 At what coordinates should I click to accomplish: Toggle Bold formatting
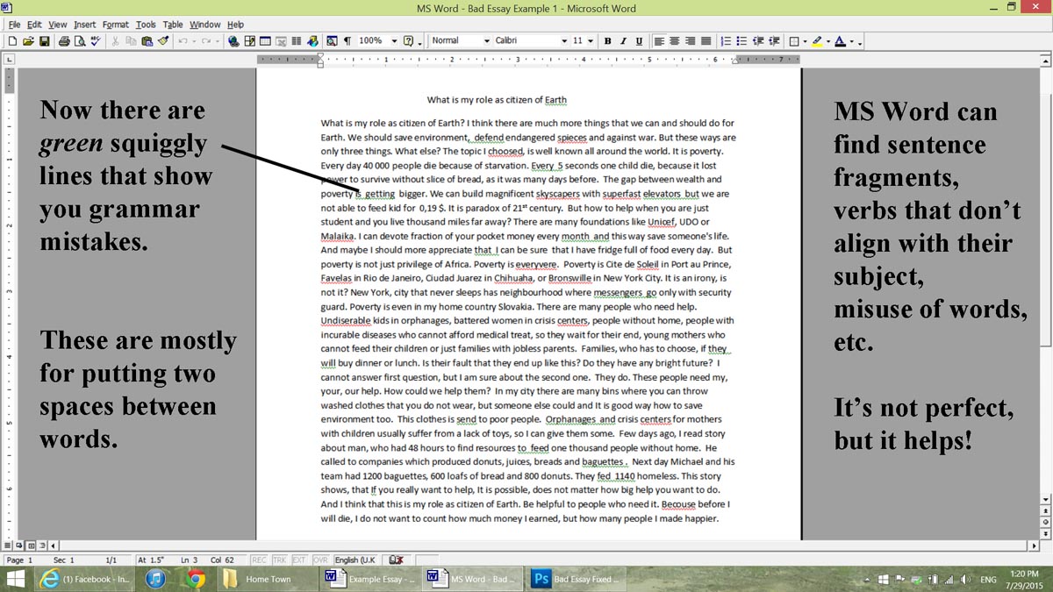[607, 41]
